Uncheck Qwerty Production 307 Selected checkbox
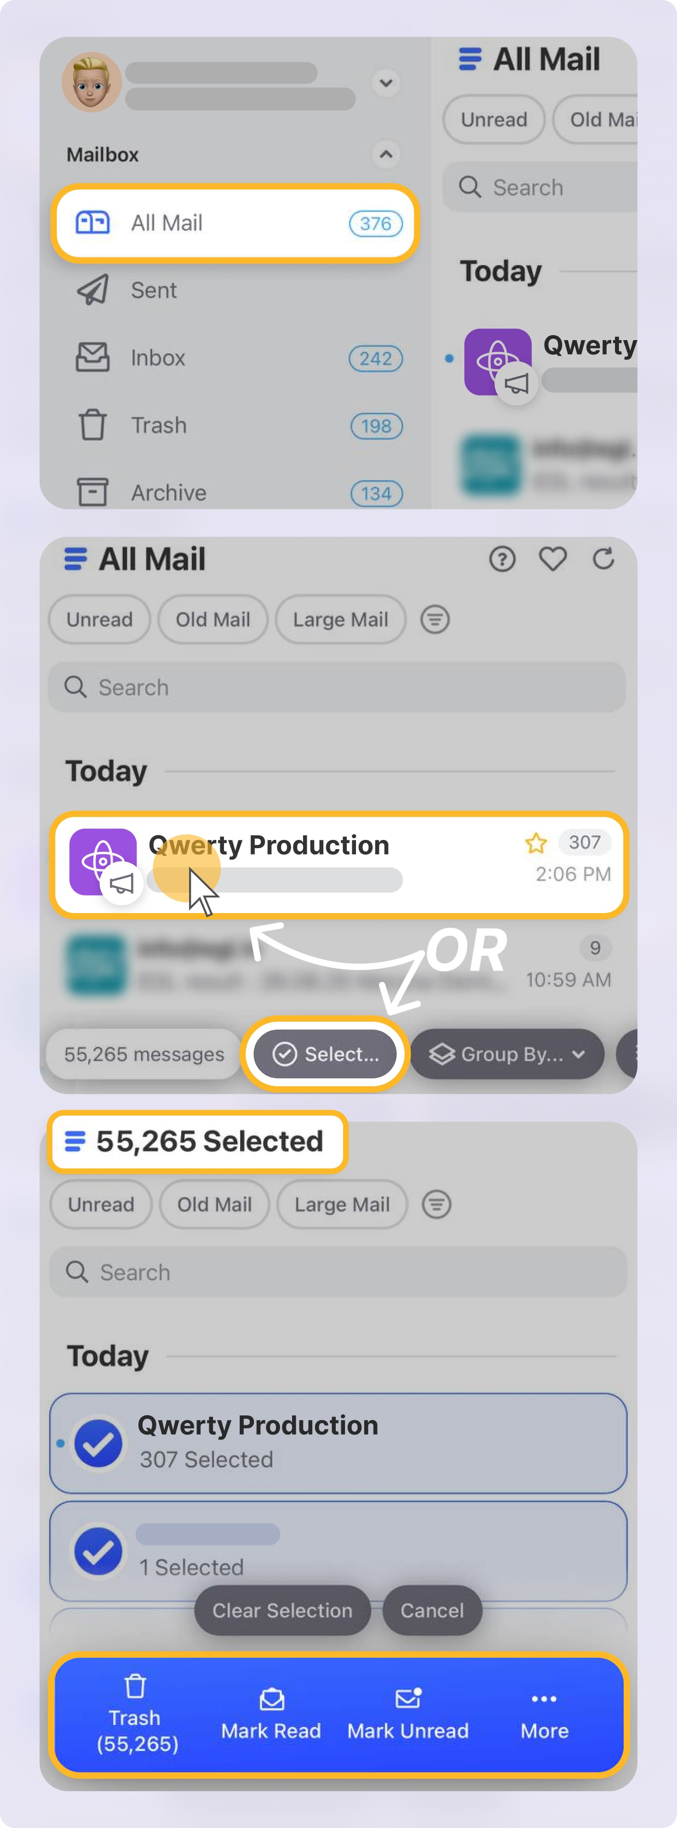Screen dimensions: 677x1828 click(x=98, y=1443)
